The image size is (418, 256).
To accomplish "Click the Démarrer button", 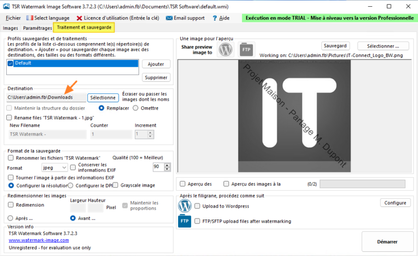I will click(387, 241).
